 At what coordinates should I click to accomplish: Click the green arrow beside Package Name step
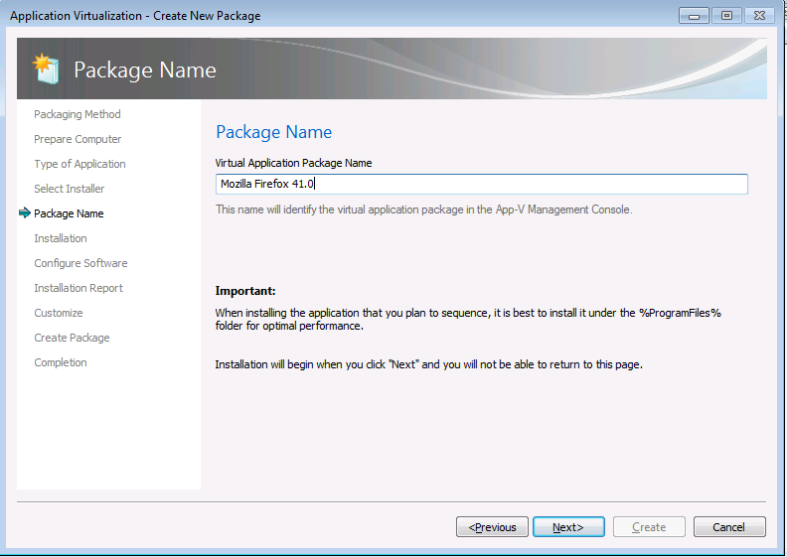click(x=25, y=213)
